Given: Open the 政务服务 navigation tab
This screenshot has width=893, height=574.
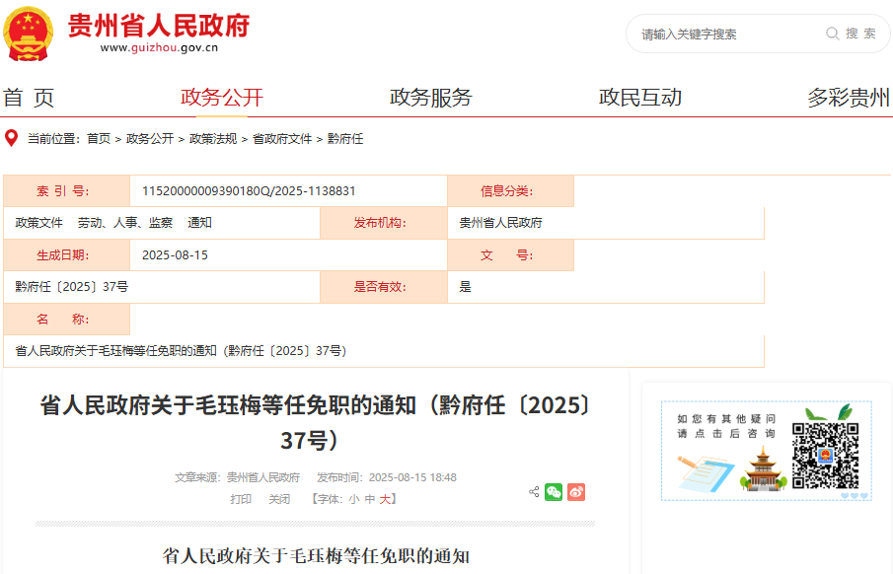Looking at the screenshot, I should point(430,98).
